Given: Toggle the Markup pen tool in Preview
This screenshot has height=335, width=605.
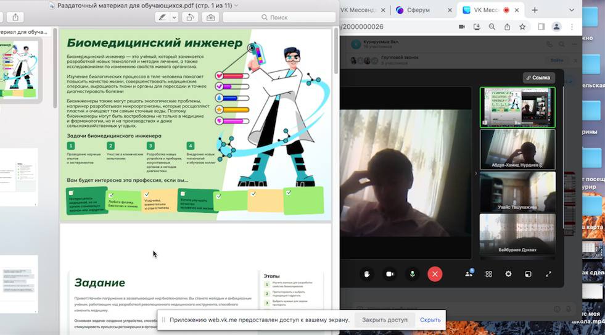Looking at the screenshot, I should 162,17.
